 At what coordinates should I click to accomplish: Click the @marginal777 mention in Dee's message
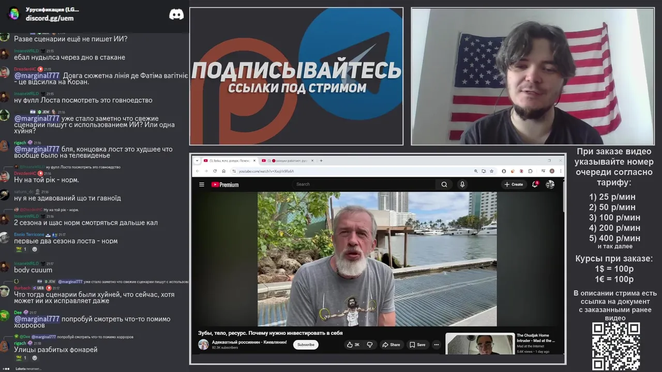point(37,319)
